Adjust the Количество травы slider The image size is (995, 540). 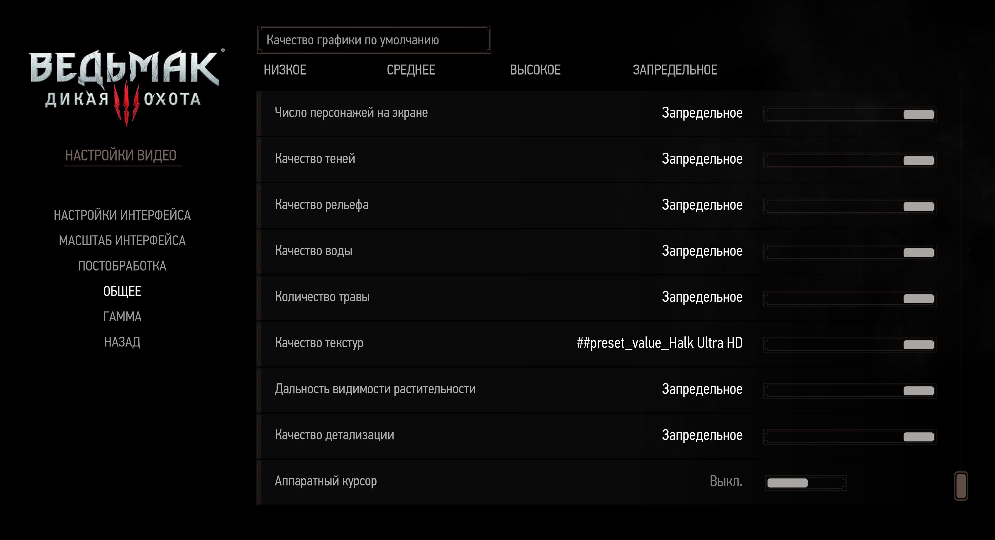coord(849,299)
